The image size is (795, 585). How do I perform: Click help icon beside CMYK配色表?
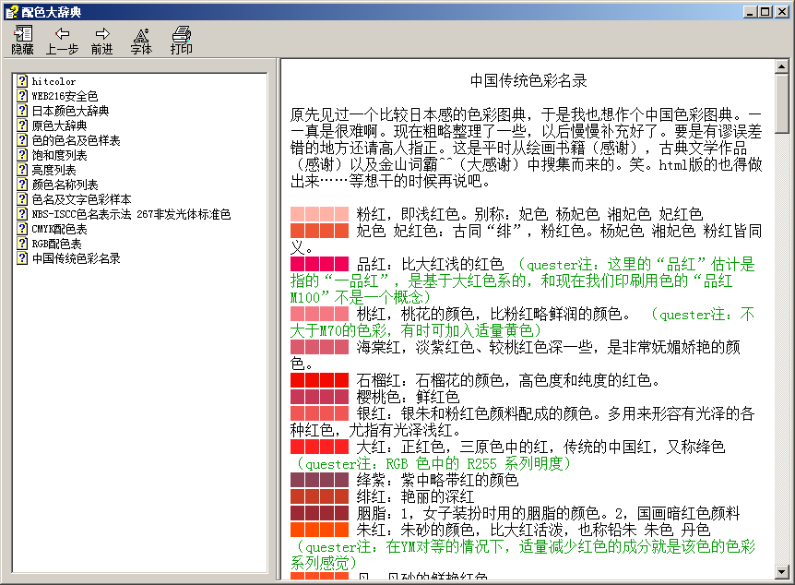tap(22, 228)
